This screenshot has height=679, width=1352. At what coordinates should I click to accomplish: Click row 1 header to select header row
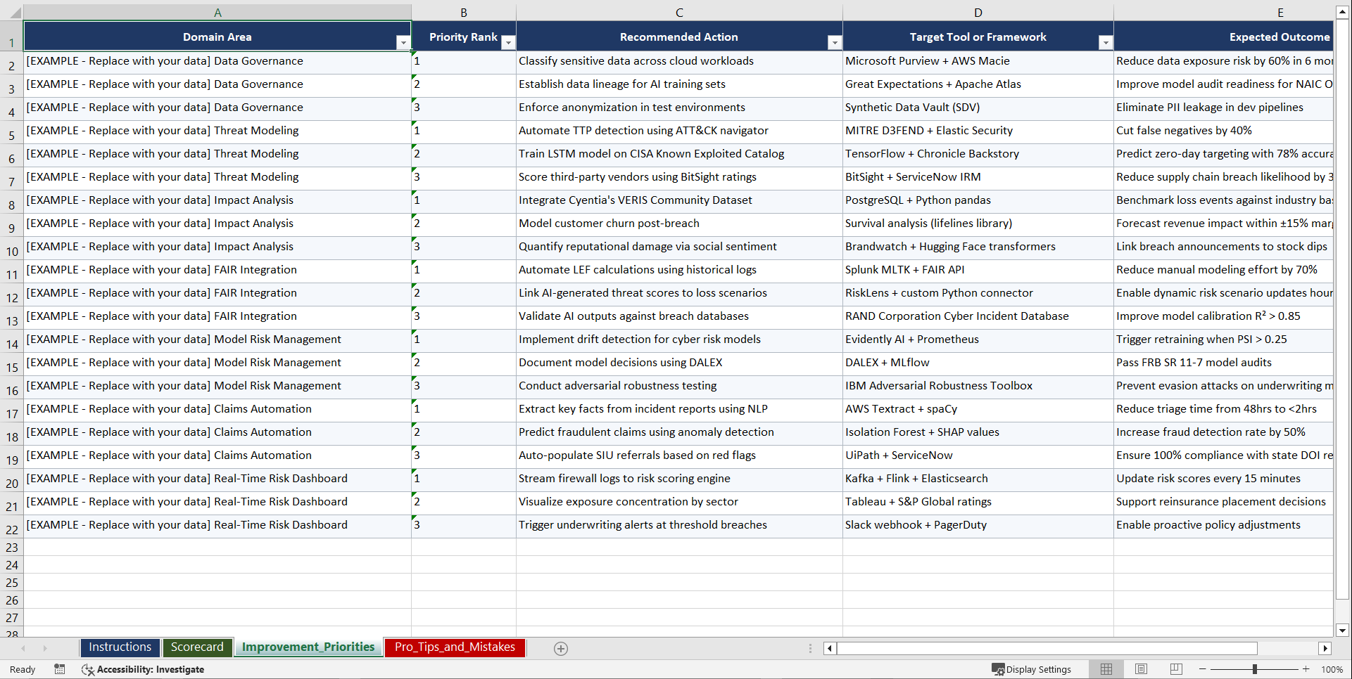click(x=11, y=37)
